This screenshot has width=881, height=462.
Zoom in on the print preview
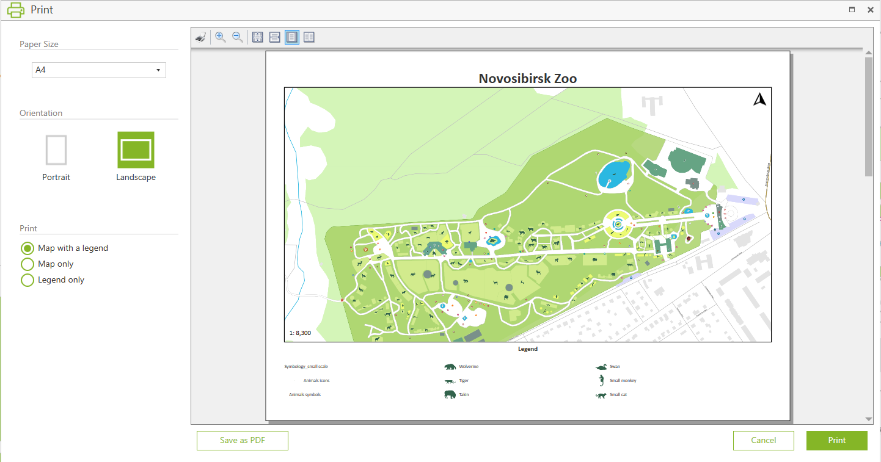221,37
